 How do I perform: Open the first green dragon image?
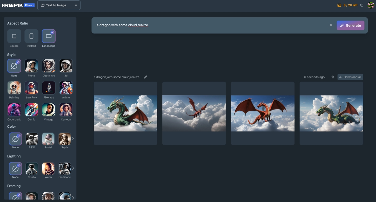click(125, 113)
